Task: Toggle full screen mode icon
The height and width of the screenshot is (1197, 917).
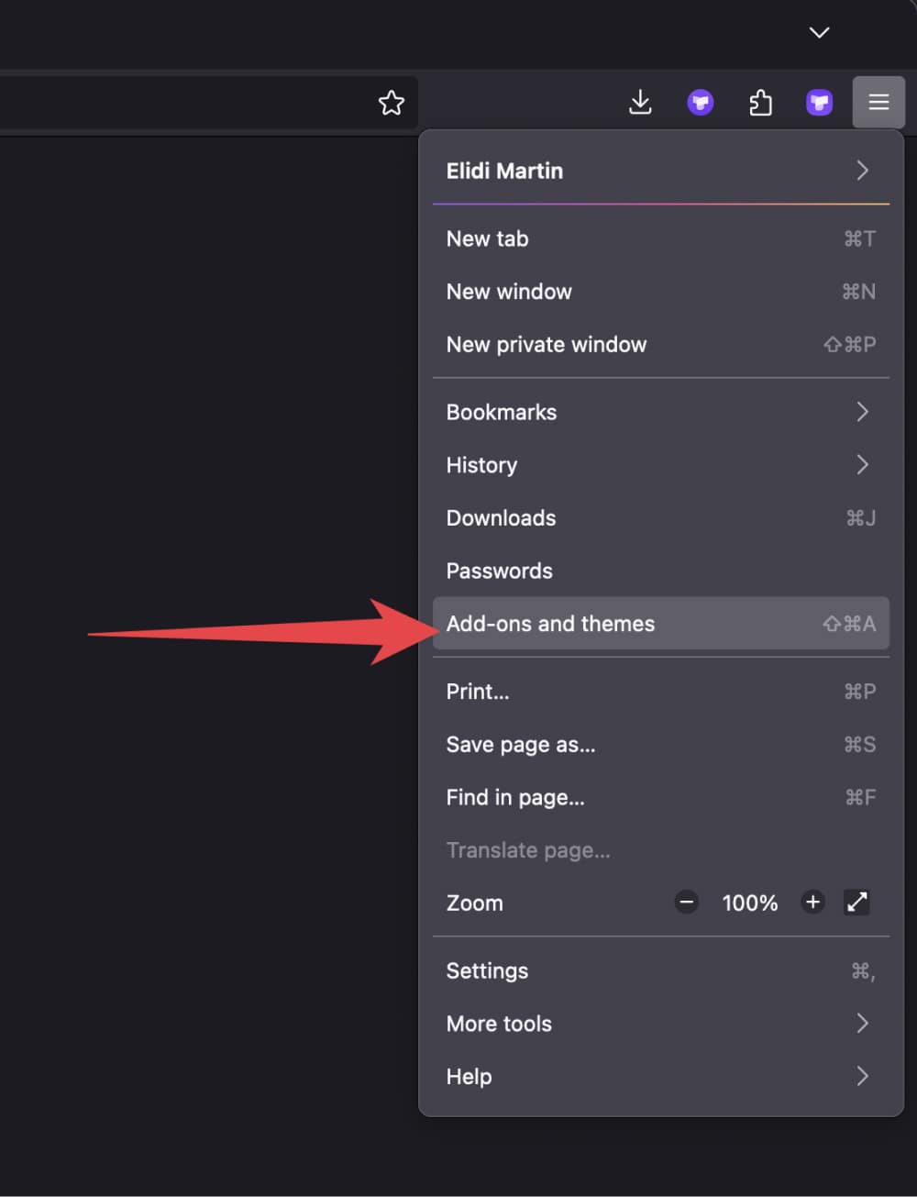Action: click(856, 903)
